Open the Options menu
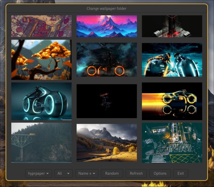The height and width of the screenshot is (187, 214). coord(160,173)
